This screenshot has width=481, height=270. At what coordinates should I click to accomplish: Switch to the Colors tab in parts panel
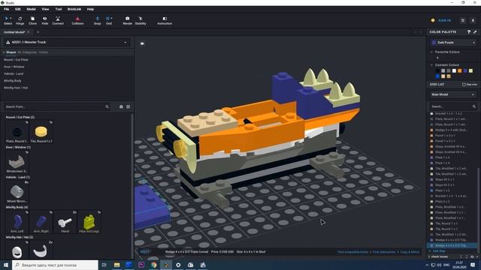coord(44,52)
